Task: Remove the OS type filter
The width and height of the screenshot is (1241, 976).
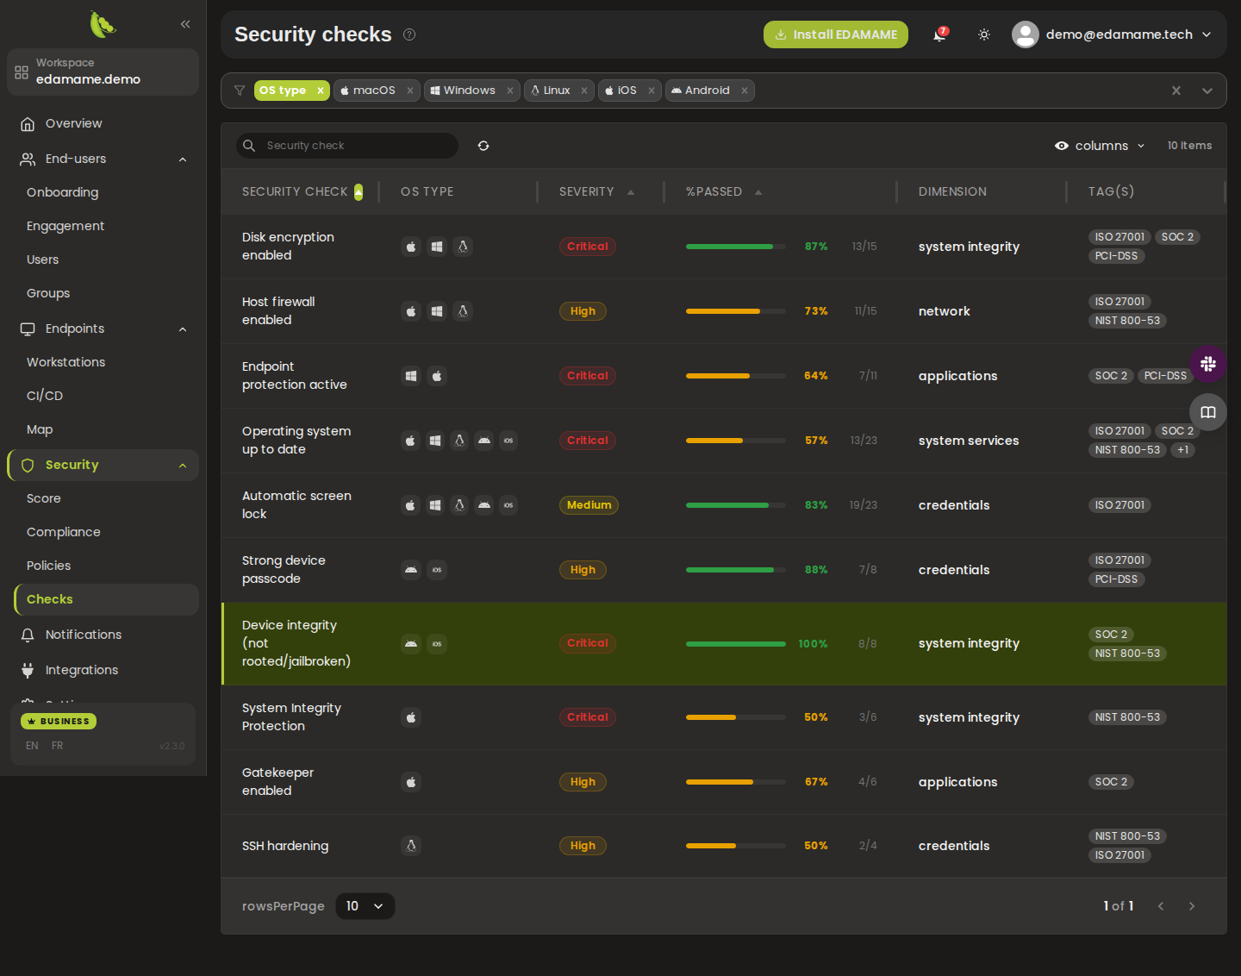Action: tap(320, 91)
